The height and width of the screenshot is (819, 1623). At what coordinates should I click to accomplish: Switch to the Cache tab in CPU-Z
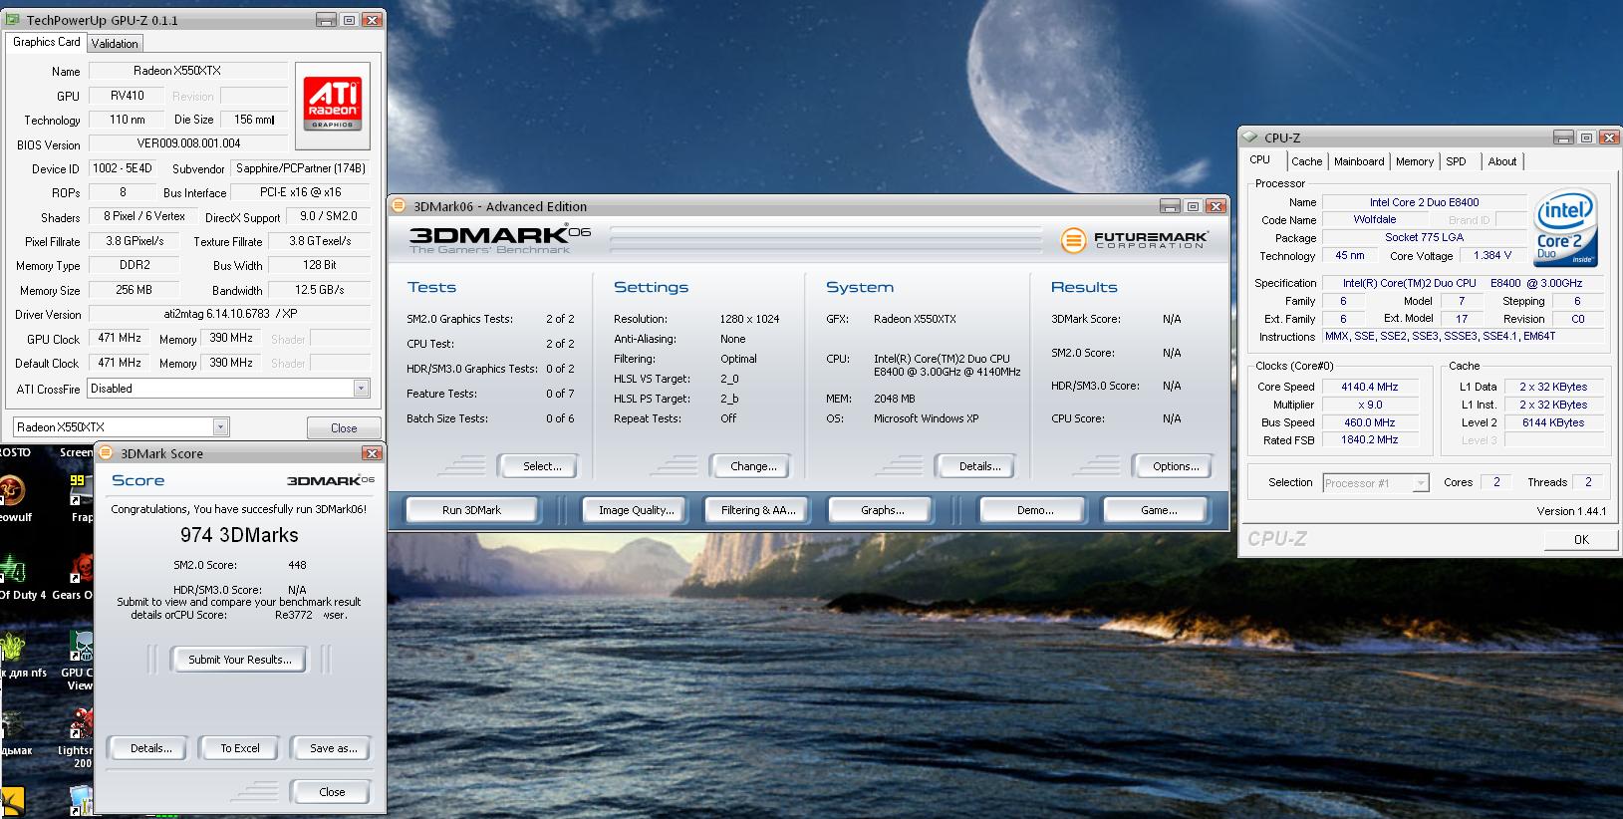pos(1306,161)
